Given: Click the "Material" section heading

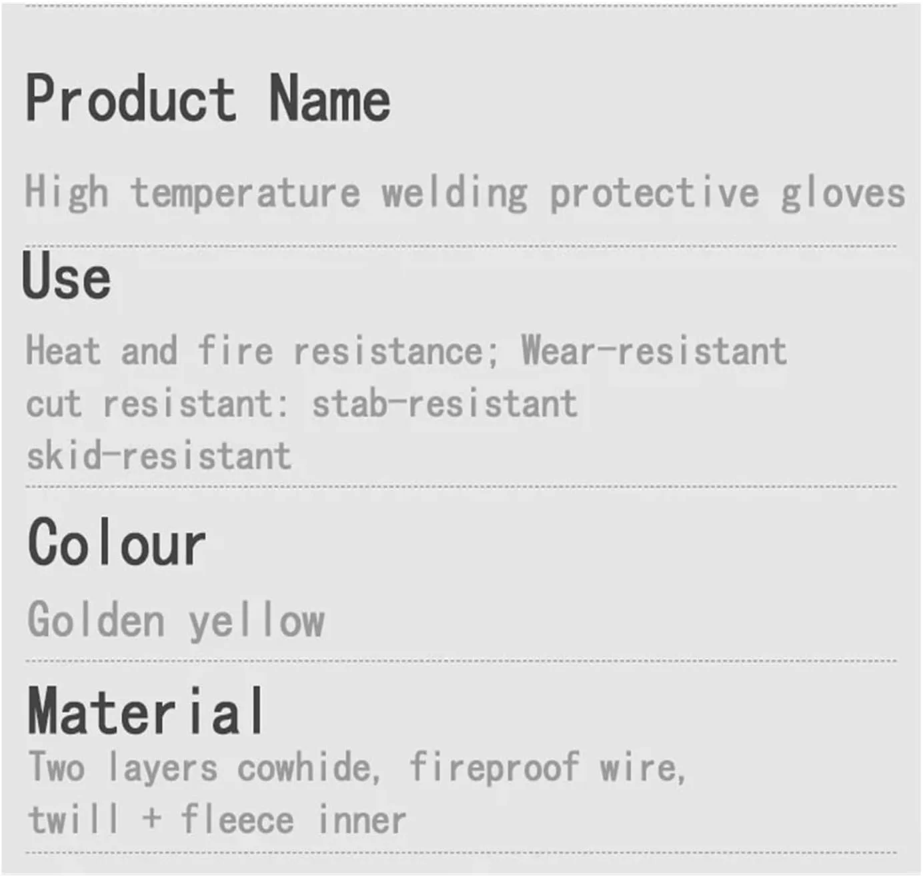Looking at the screenshot, I should pyautogui.click(x=146, y=713).
